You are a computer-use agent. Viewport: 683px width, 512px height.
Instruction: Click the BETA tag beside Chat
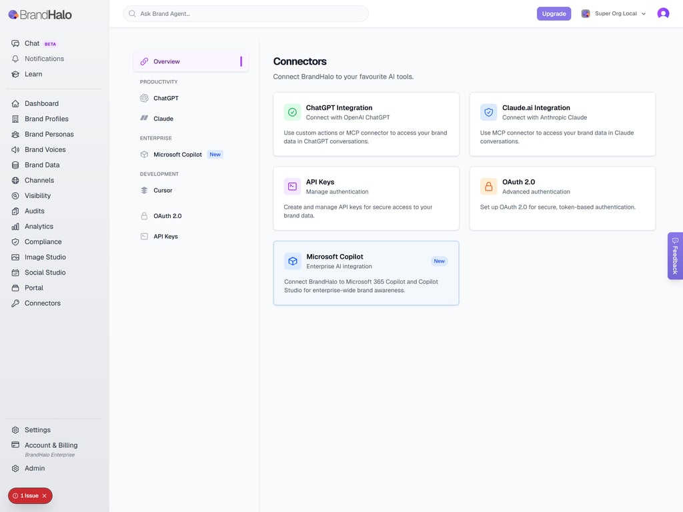(51, 44)
